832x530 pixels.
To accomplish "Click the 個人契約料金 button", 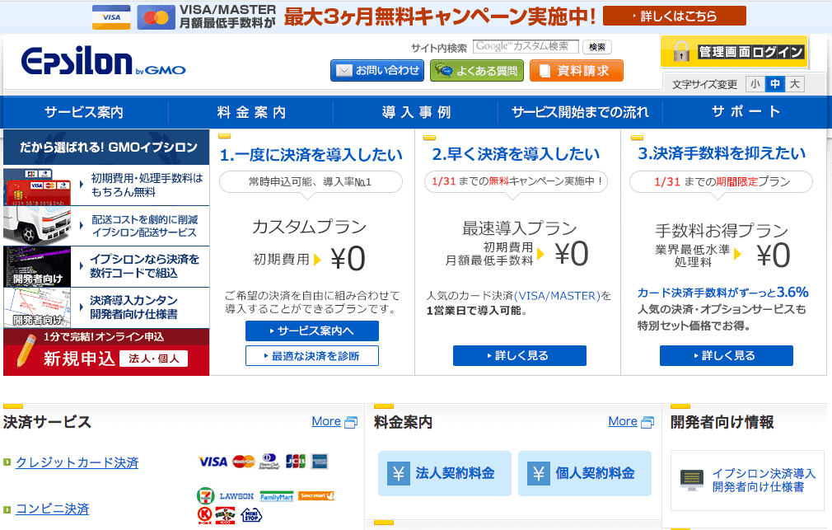I will pyautogui.click(x=585, y=474).
